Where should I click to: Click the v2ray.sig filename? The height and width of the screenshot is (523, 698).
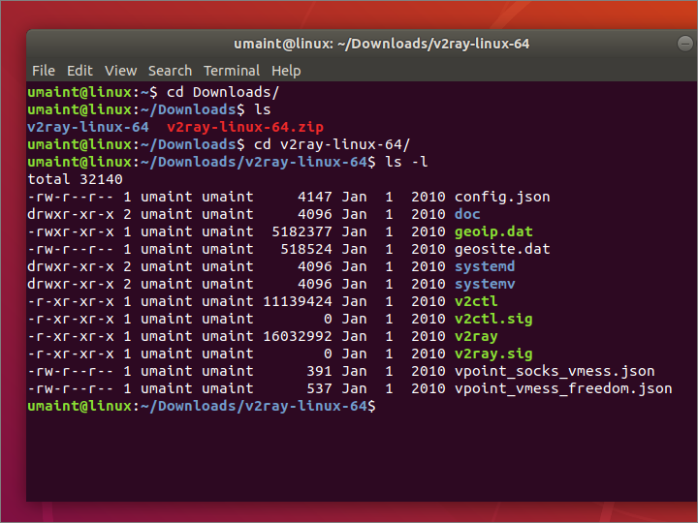coord(492,354)
